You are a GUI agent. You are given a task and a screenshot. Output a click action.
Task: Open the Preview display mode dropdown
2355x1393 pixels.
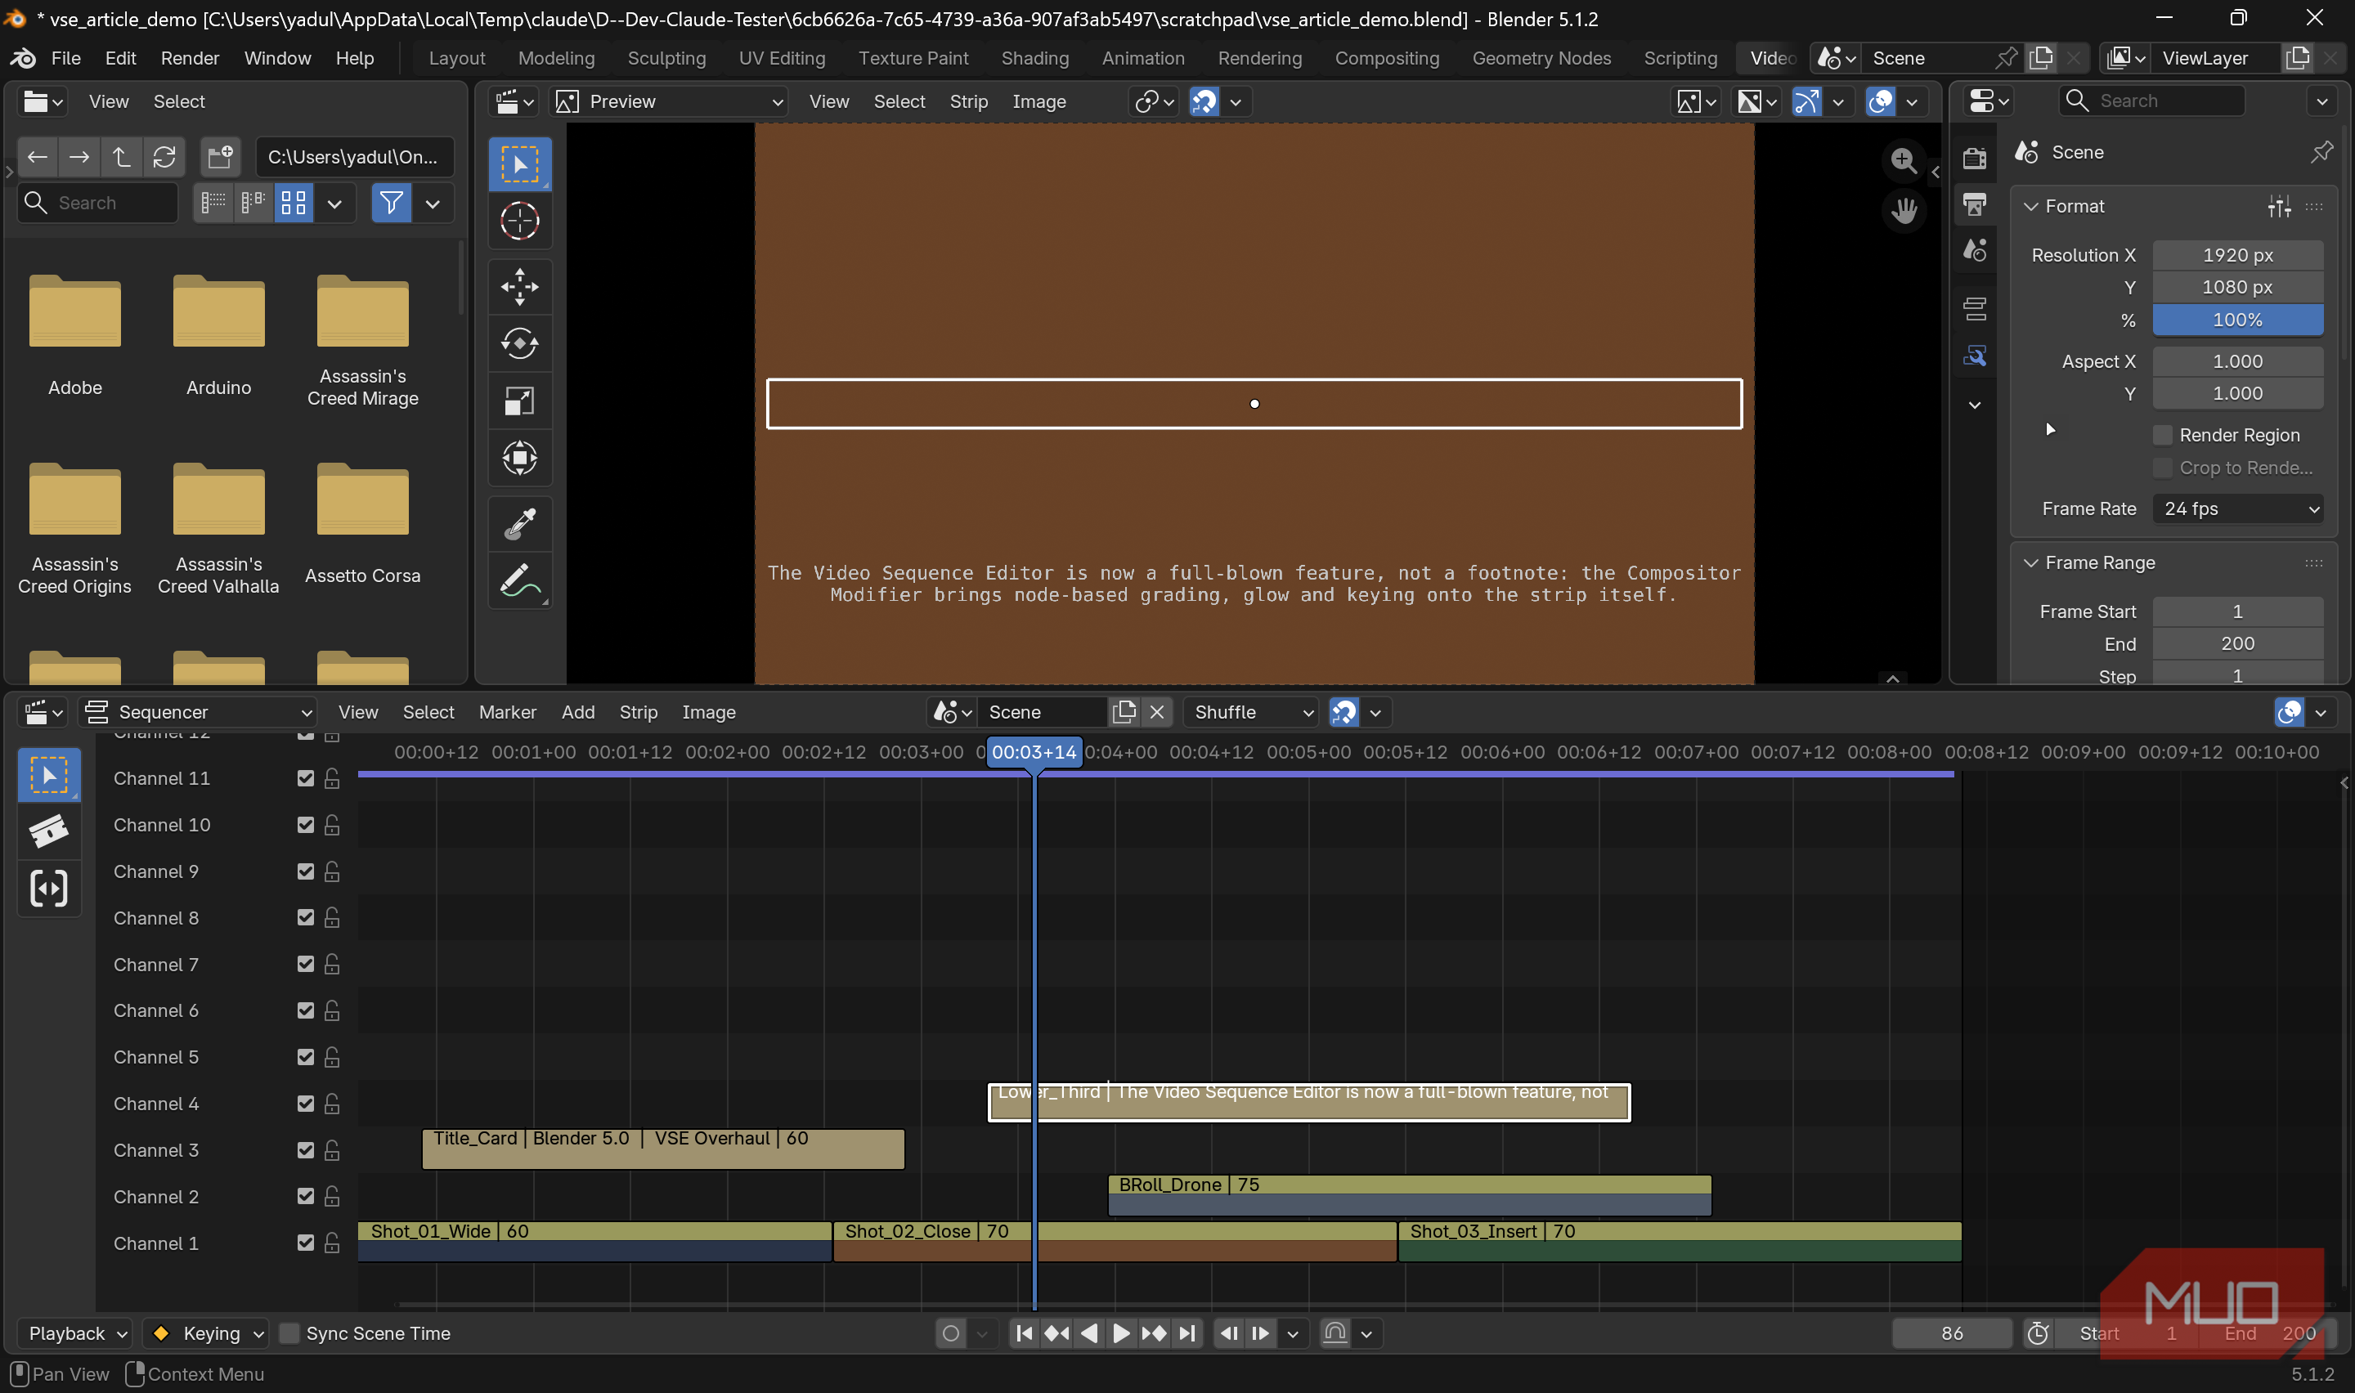click(669, 101)
